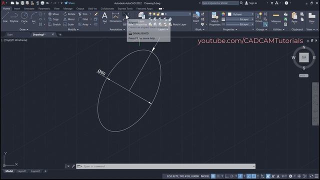The image size is (320, 180).
Task: Click the status bar customization menu button
Action: point(316,176)
